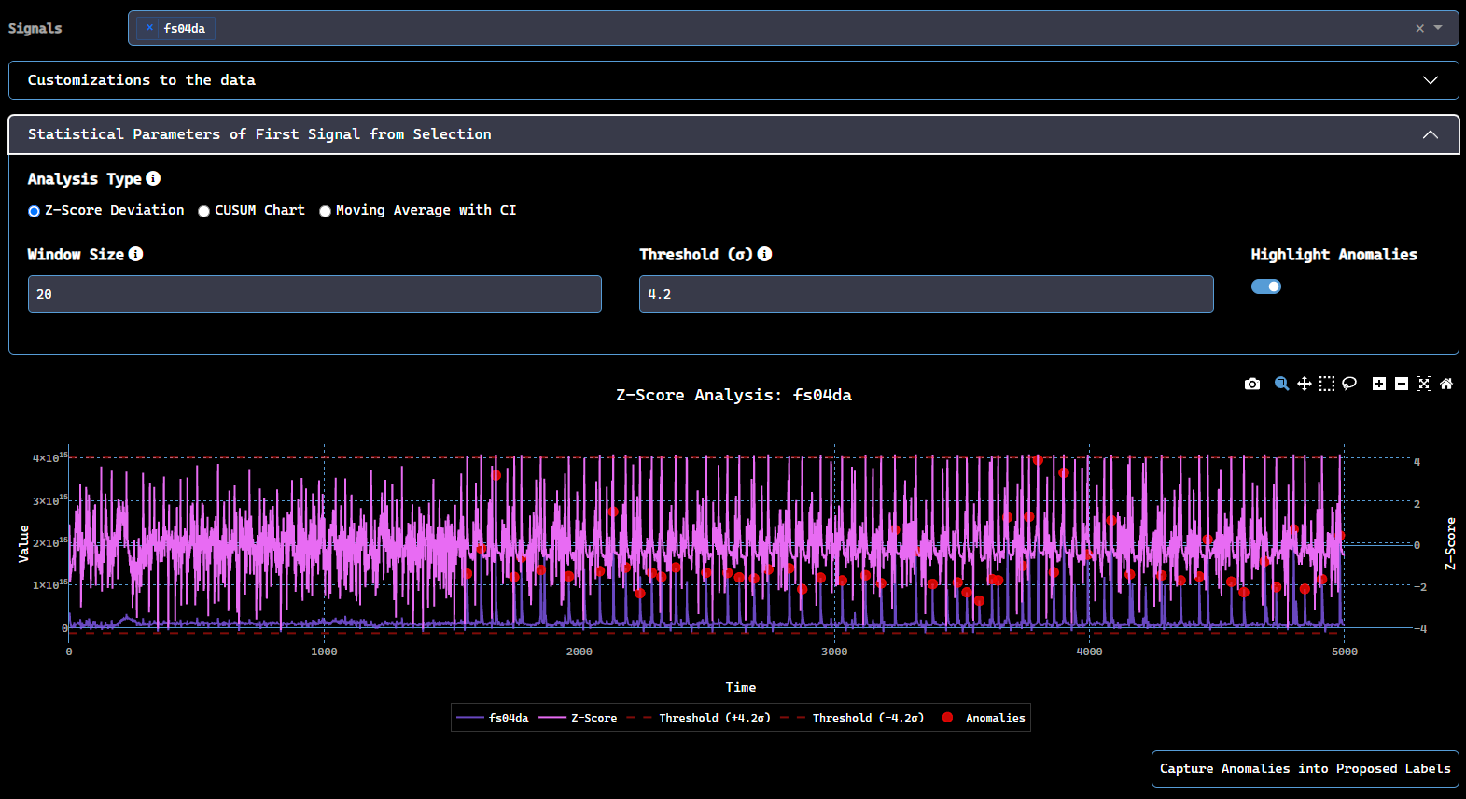The height and width of the screenshot is (799, 1466).
Task: Open the Signals dropdown arrow
Action: pyautogui.click(x=1438, y=28)
